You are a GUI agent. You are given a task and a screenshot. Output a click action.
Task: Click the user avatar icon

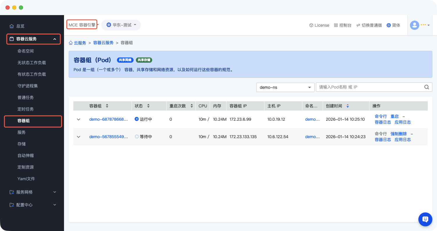[x=414, y=25]
